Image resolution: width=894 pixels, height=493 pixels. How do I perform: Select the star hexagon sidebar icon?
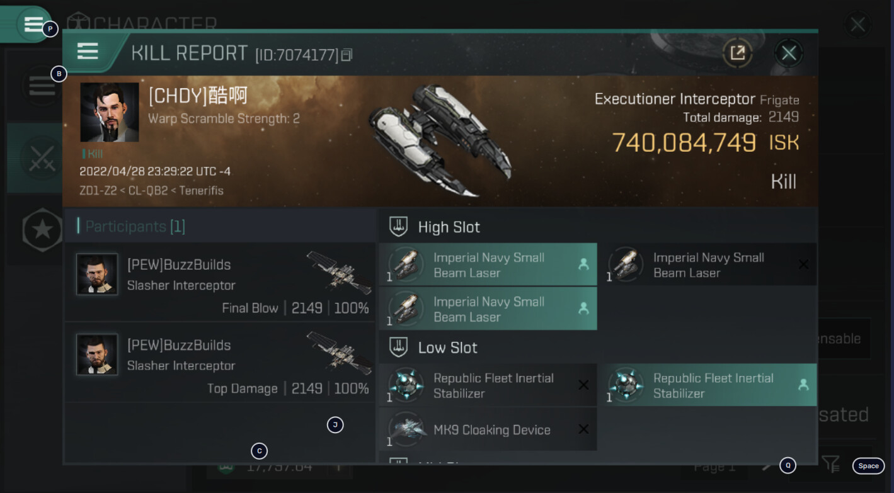point(42,230)
